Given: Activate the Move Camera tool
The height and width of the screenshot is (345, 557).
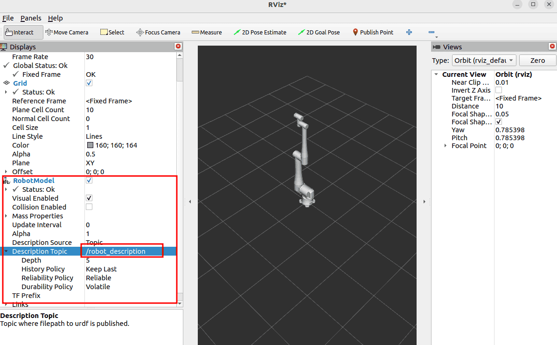Looking at the screenshot, I should tap(67, 32).
